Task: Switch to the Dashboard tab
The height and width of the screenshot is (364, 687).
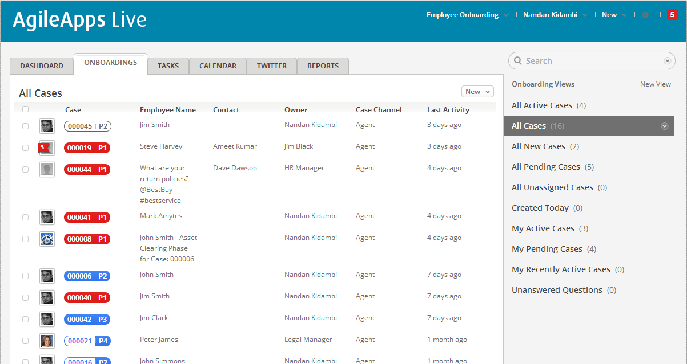Action: [42, 66]
